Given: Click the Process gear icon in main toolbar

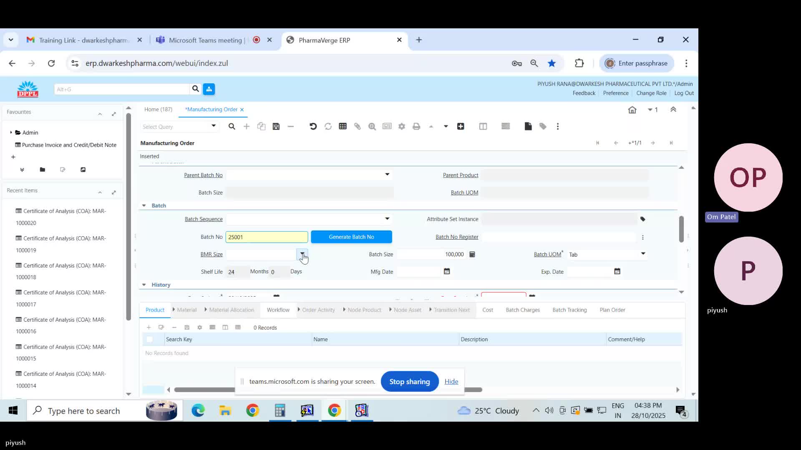Looking at the screenshot, I should pos(402,126).
